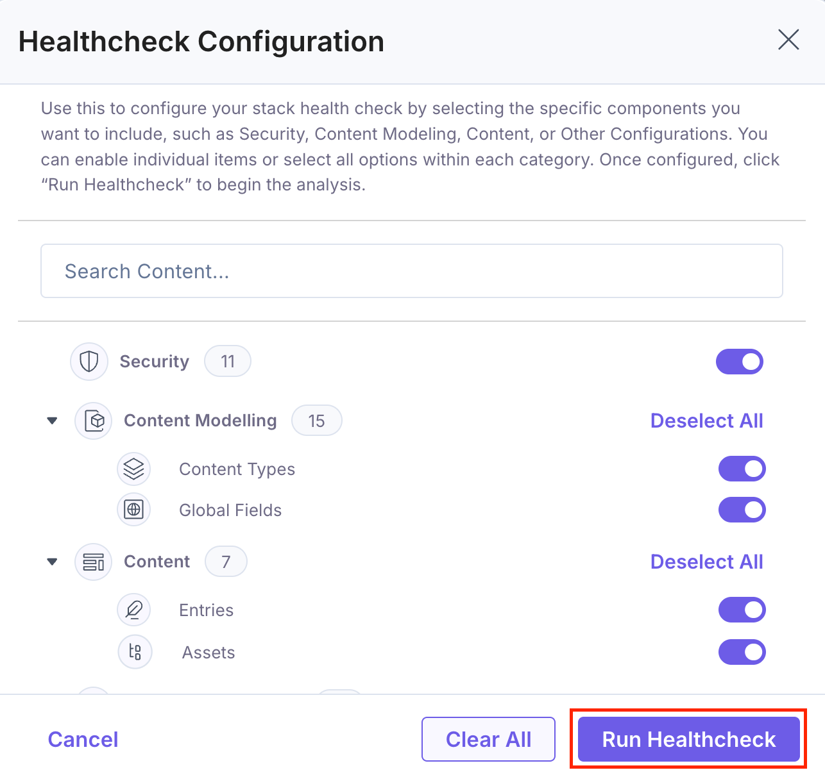Click inside the Search Content field
The width and height of the screenshot is (825, 777).
coord(412,271)
